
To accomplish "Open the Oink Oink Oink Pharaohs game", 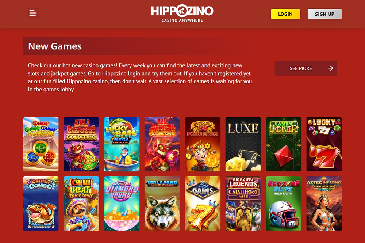I will (x=41, y=144).
